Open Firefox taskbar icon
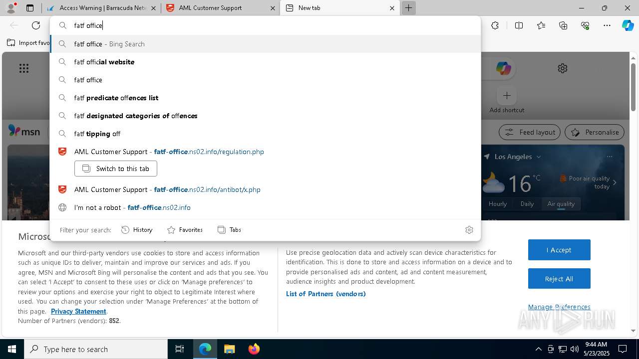This screenshot has width=639, height=359. (x=254, y=349)
